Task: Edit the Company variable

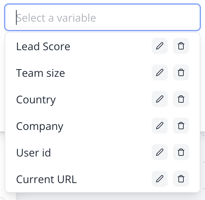Action: 160,126
